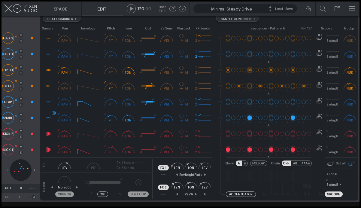
Task: Open the search magnifier icon
Action: coord(323,9)
